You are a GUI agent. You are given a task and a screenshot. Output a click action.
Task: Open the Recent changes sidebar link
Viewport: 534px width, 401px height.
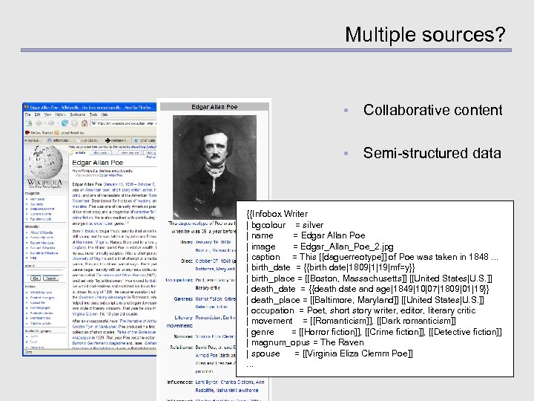42,243
